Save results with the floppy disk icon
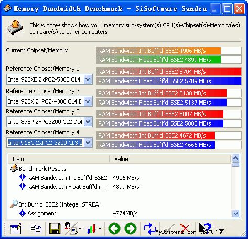This screenshot has height=239, width=248. click(55, 229)
